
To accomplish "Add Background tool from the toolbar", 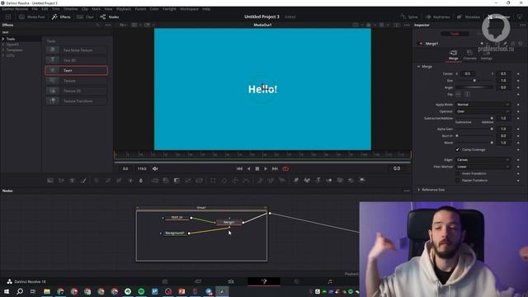I will click(50, 181).
